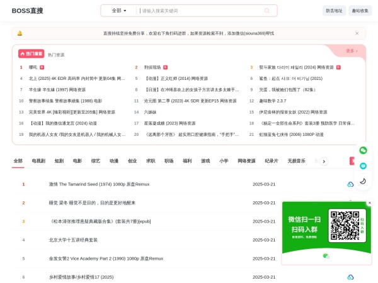
Task: Click the bell notification icon
Action: [x=20, y=33]
